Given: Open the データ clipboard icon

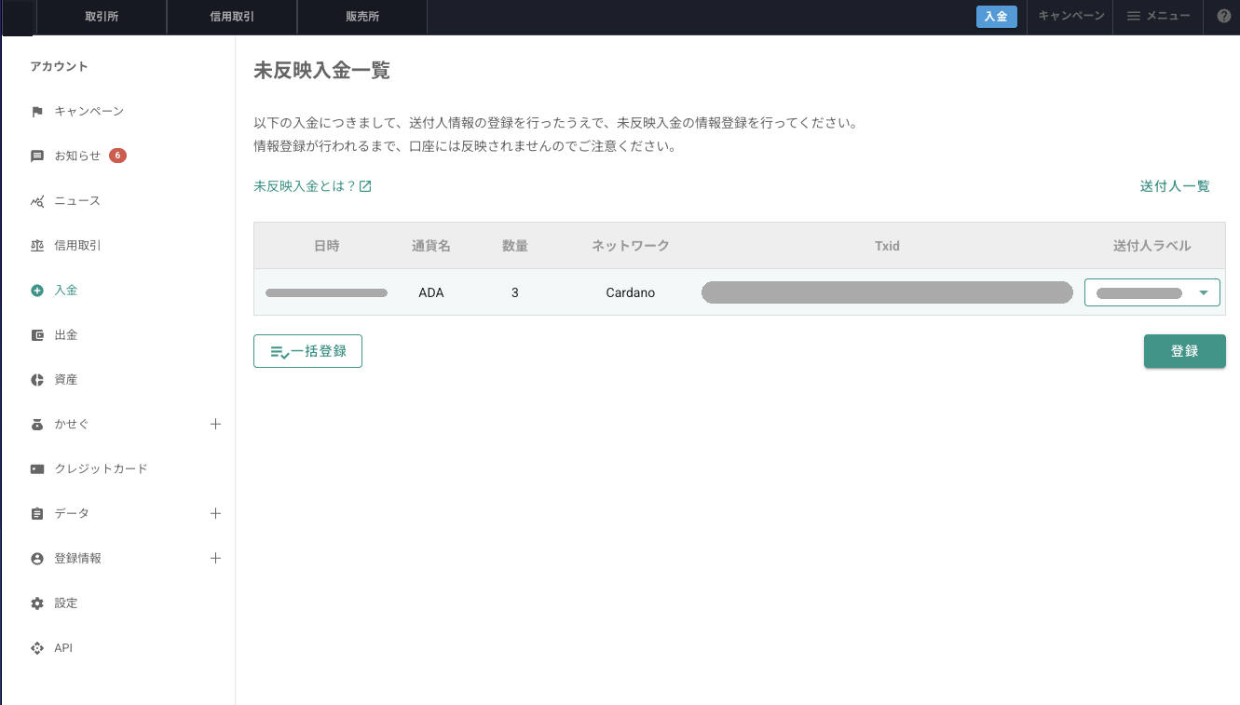Looking at the screenshot, I should point(37,514).
